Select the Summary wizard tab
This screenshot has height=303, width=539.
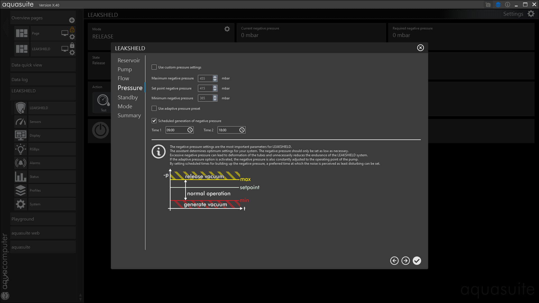[129, 115]
